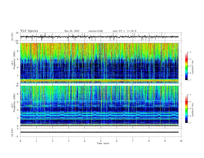Click the time axis tick label "1"
This screenshot has width=204, height=158.
(36, 141)
